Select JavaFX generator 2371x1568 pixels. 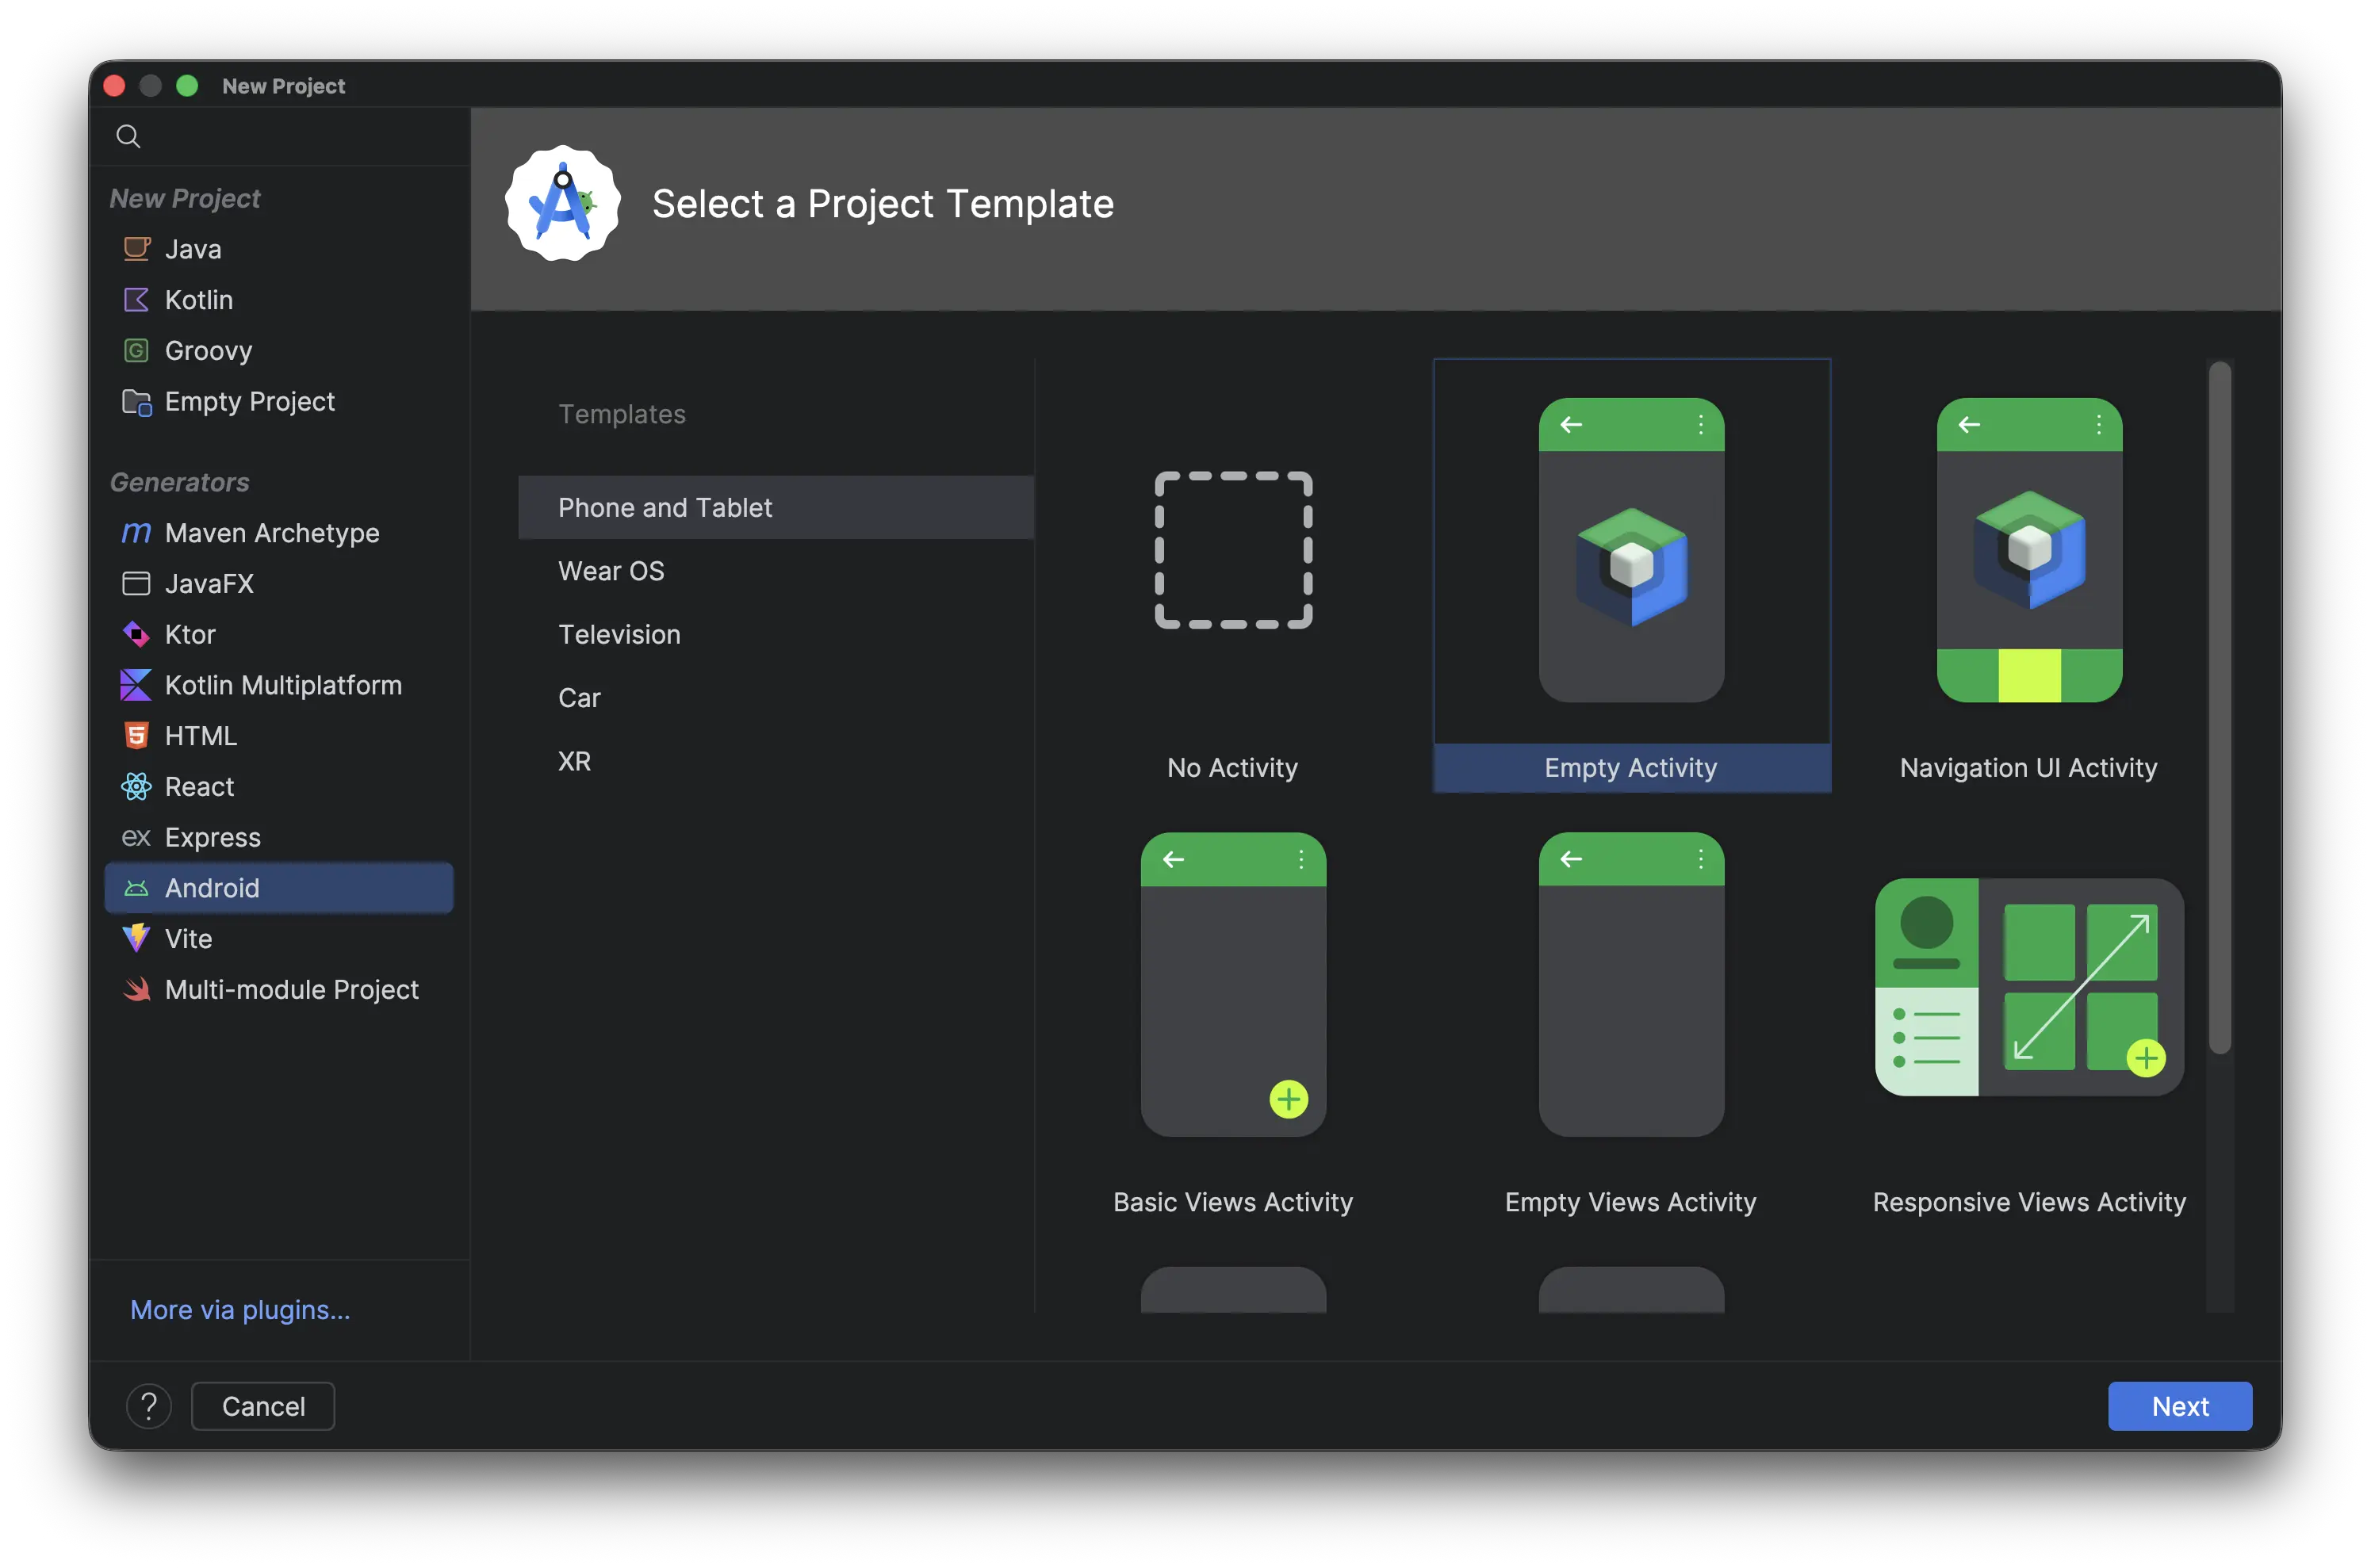(x=279, y=584)
